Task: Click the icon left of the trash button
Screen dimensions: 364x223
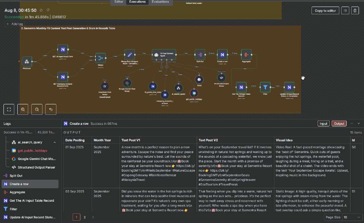Action: tap(345, 11)
